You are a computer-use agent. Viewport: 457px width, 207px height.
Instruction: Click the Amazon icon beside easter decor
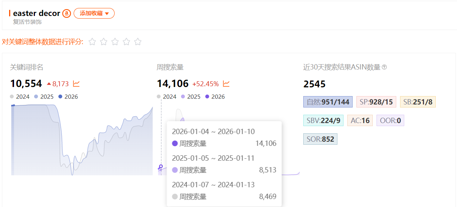click(67, 14)
